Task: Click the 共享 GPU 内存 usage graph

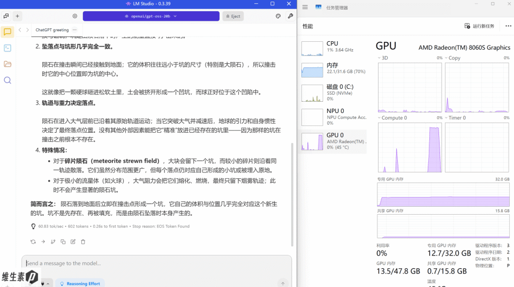Action: (443, 226)
